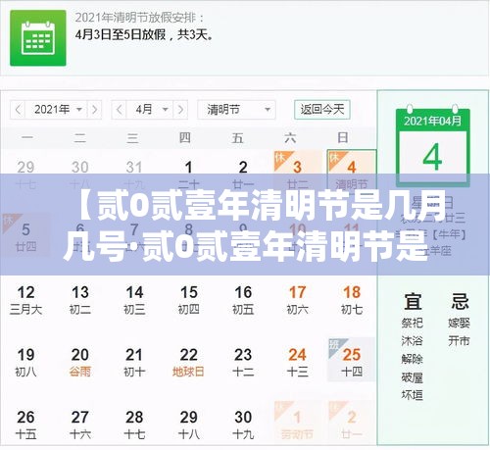Open the 2021年 year dropdown

(57, 110)
